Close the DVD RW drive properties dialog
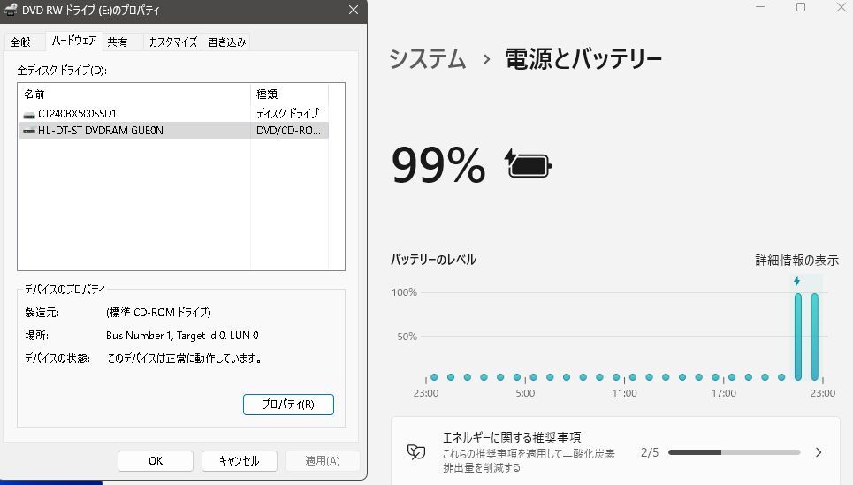 (354, 10)
